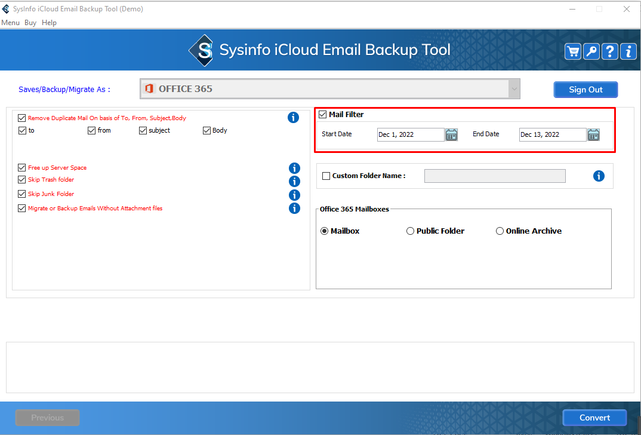The width and height of the screenshot is (641, 435).
Task: Open the Start Date calendar picker
Action: 452,134
